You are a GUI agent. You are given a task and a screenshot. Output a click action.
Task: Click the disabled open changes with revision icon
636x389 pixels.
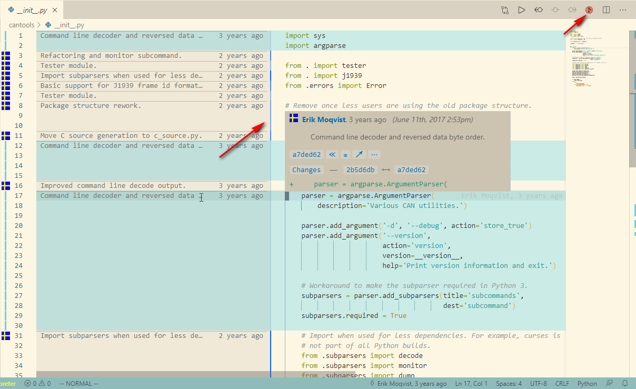point(555,9)
